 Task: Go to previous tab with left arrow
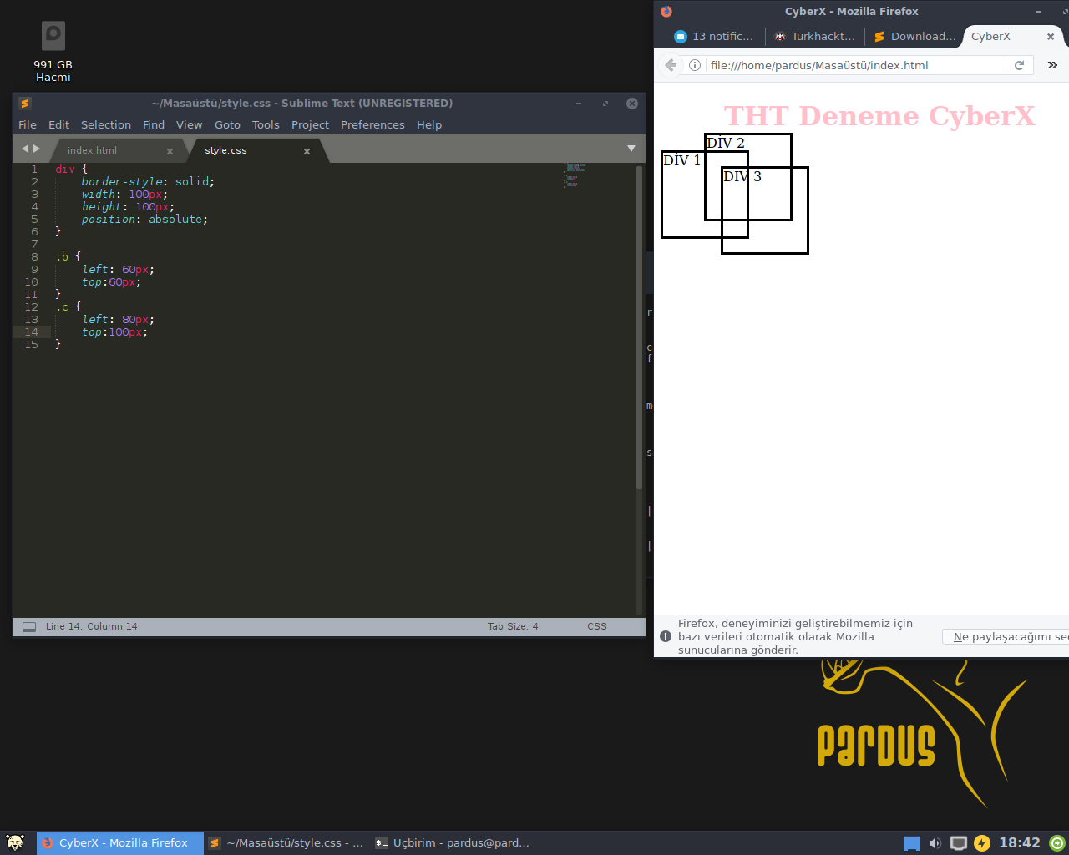[25, 149]
